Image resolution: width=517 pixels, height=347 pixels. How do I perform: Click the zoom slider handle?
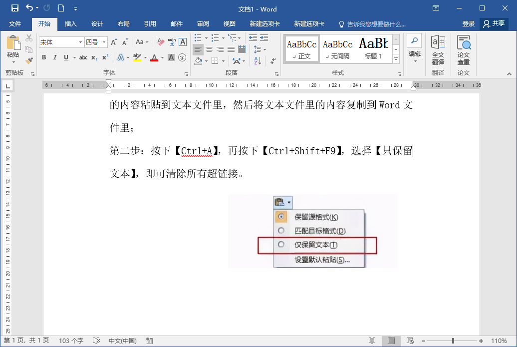pyautogui.click(x=453, y=341)
